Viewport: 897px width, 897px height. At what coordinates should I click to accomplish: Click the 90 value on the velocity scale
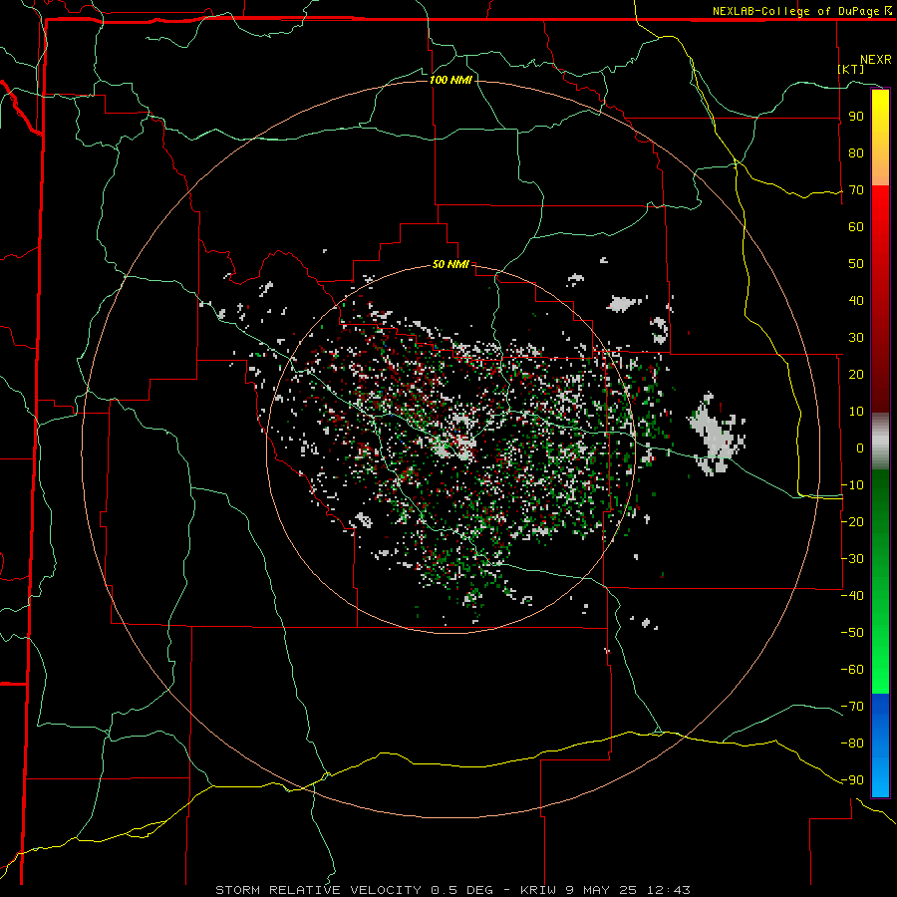856,117
